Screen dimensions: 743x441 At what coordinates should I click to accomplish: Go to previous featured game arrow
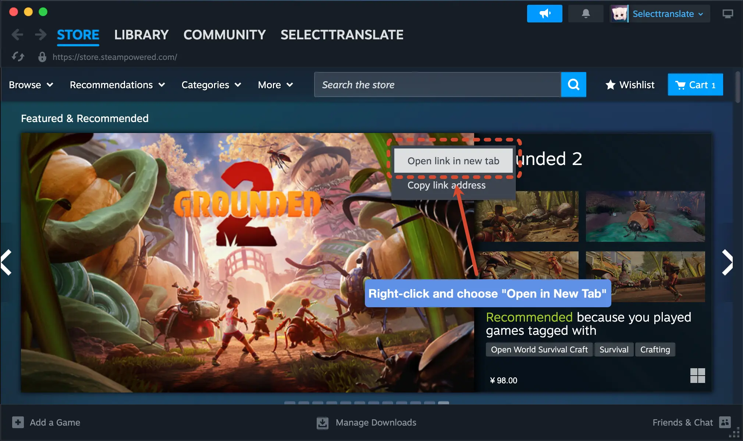tap(7, 262)
